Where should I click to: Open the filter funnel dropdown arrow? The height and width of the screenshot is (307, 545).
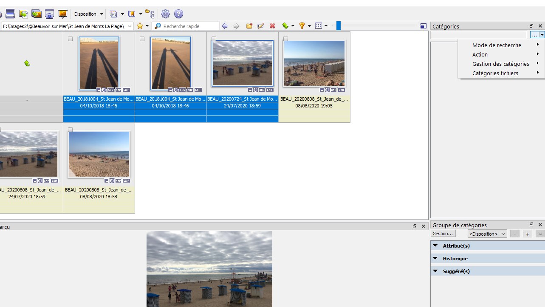pyautogui.click(x=309, y=26)
